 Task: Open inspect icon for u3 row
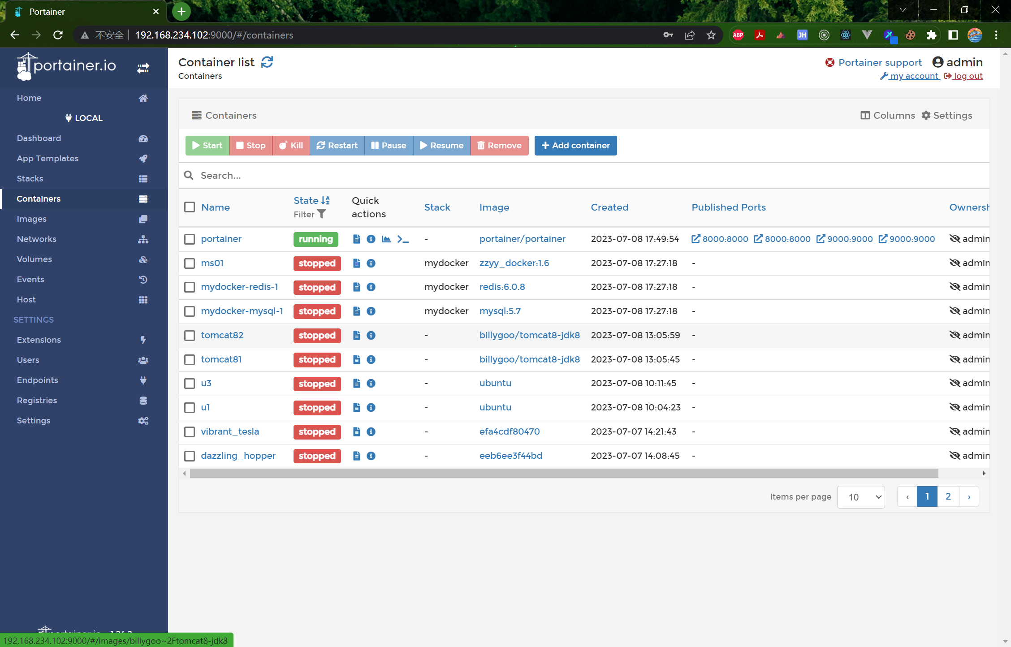371,383
